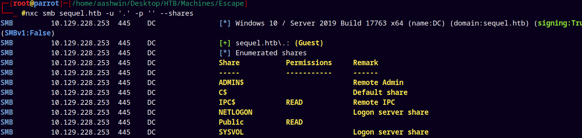Select the NETLOGON share name
Viewport: 582px width, 138px height.
235,112
